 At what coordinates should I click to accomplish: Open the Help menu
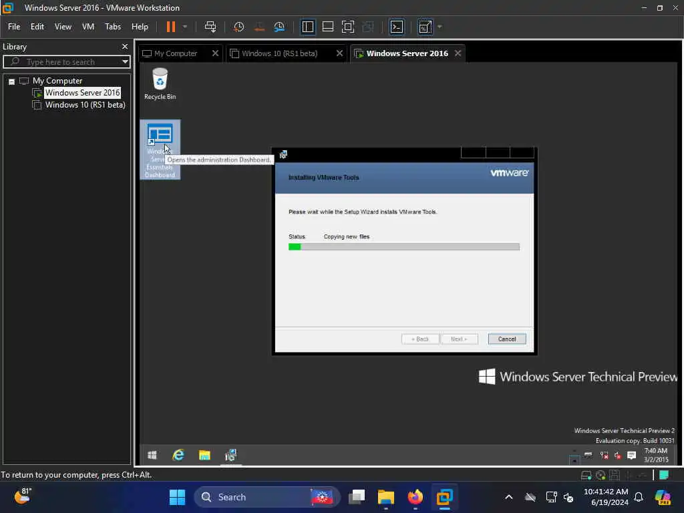(x=140, y=27)
